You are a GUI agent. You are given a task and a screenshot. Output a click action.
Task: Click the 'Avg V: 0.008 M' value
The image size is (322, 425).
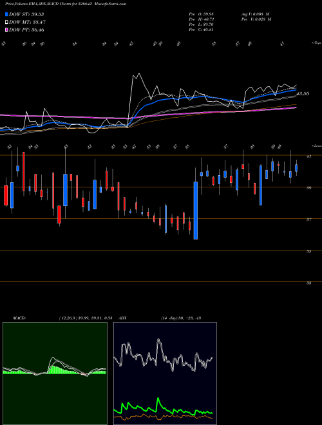pyautogui.click(x=255, y=14)
